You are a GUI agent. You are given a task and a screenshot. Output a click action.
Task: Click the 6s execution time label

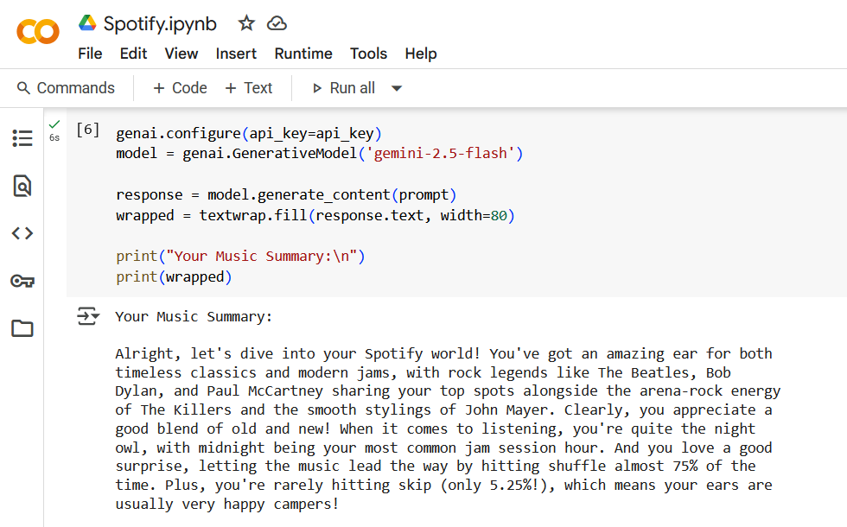coord(54,138)
